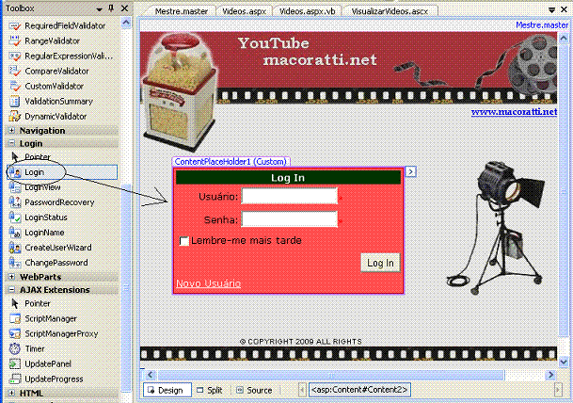The height and width of the screenshot is (403, 573).
Task: Open the VisualizarVideos.ascx tab
Action: pos(390,11)
